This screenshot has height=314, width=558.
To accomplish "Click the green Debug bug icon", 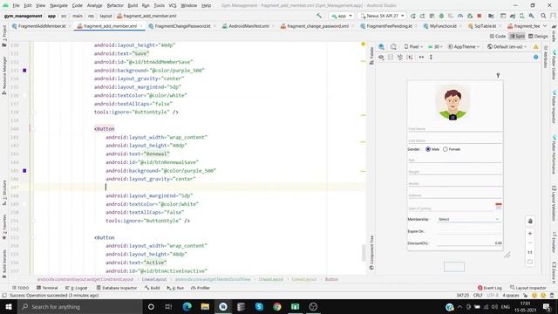I will (441, 16).
